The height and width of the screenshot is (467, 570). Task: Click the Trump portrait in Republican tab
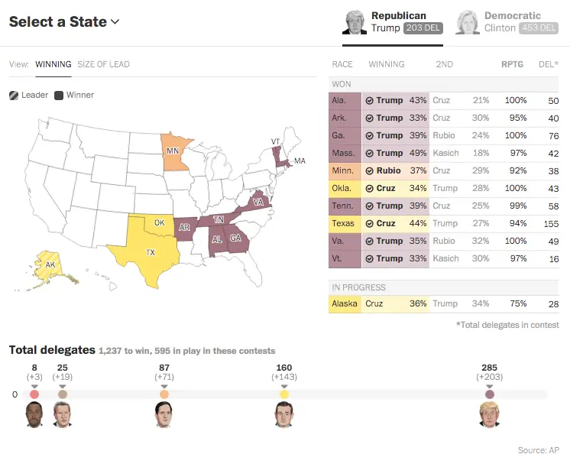click(355, 22)
